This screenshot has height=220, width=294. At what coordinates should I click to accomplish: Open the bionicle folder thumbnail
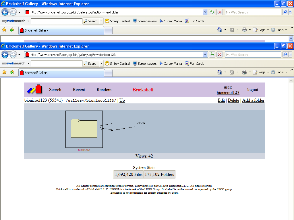[x=84, y=129]
